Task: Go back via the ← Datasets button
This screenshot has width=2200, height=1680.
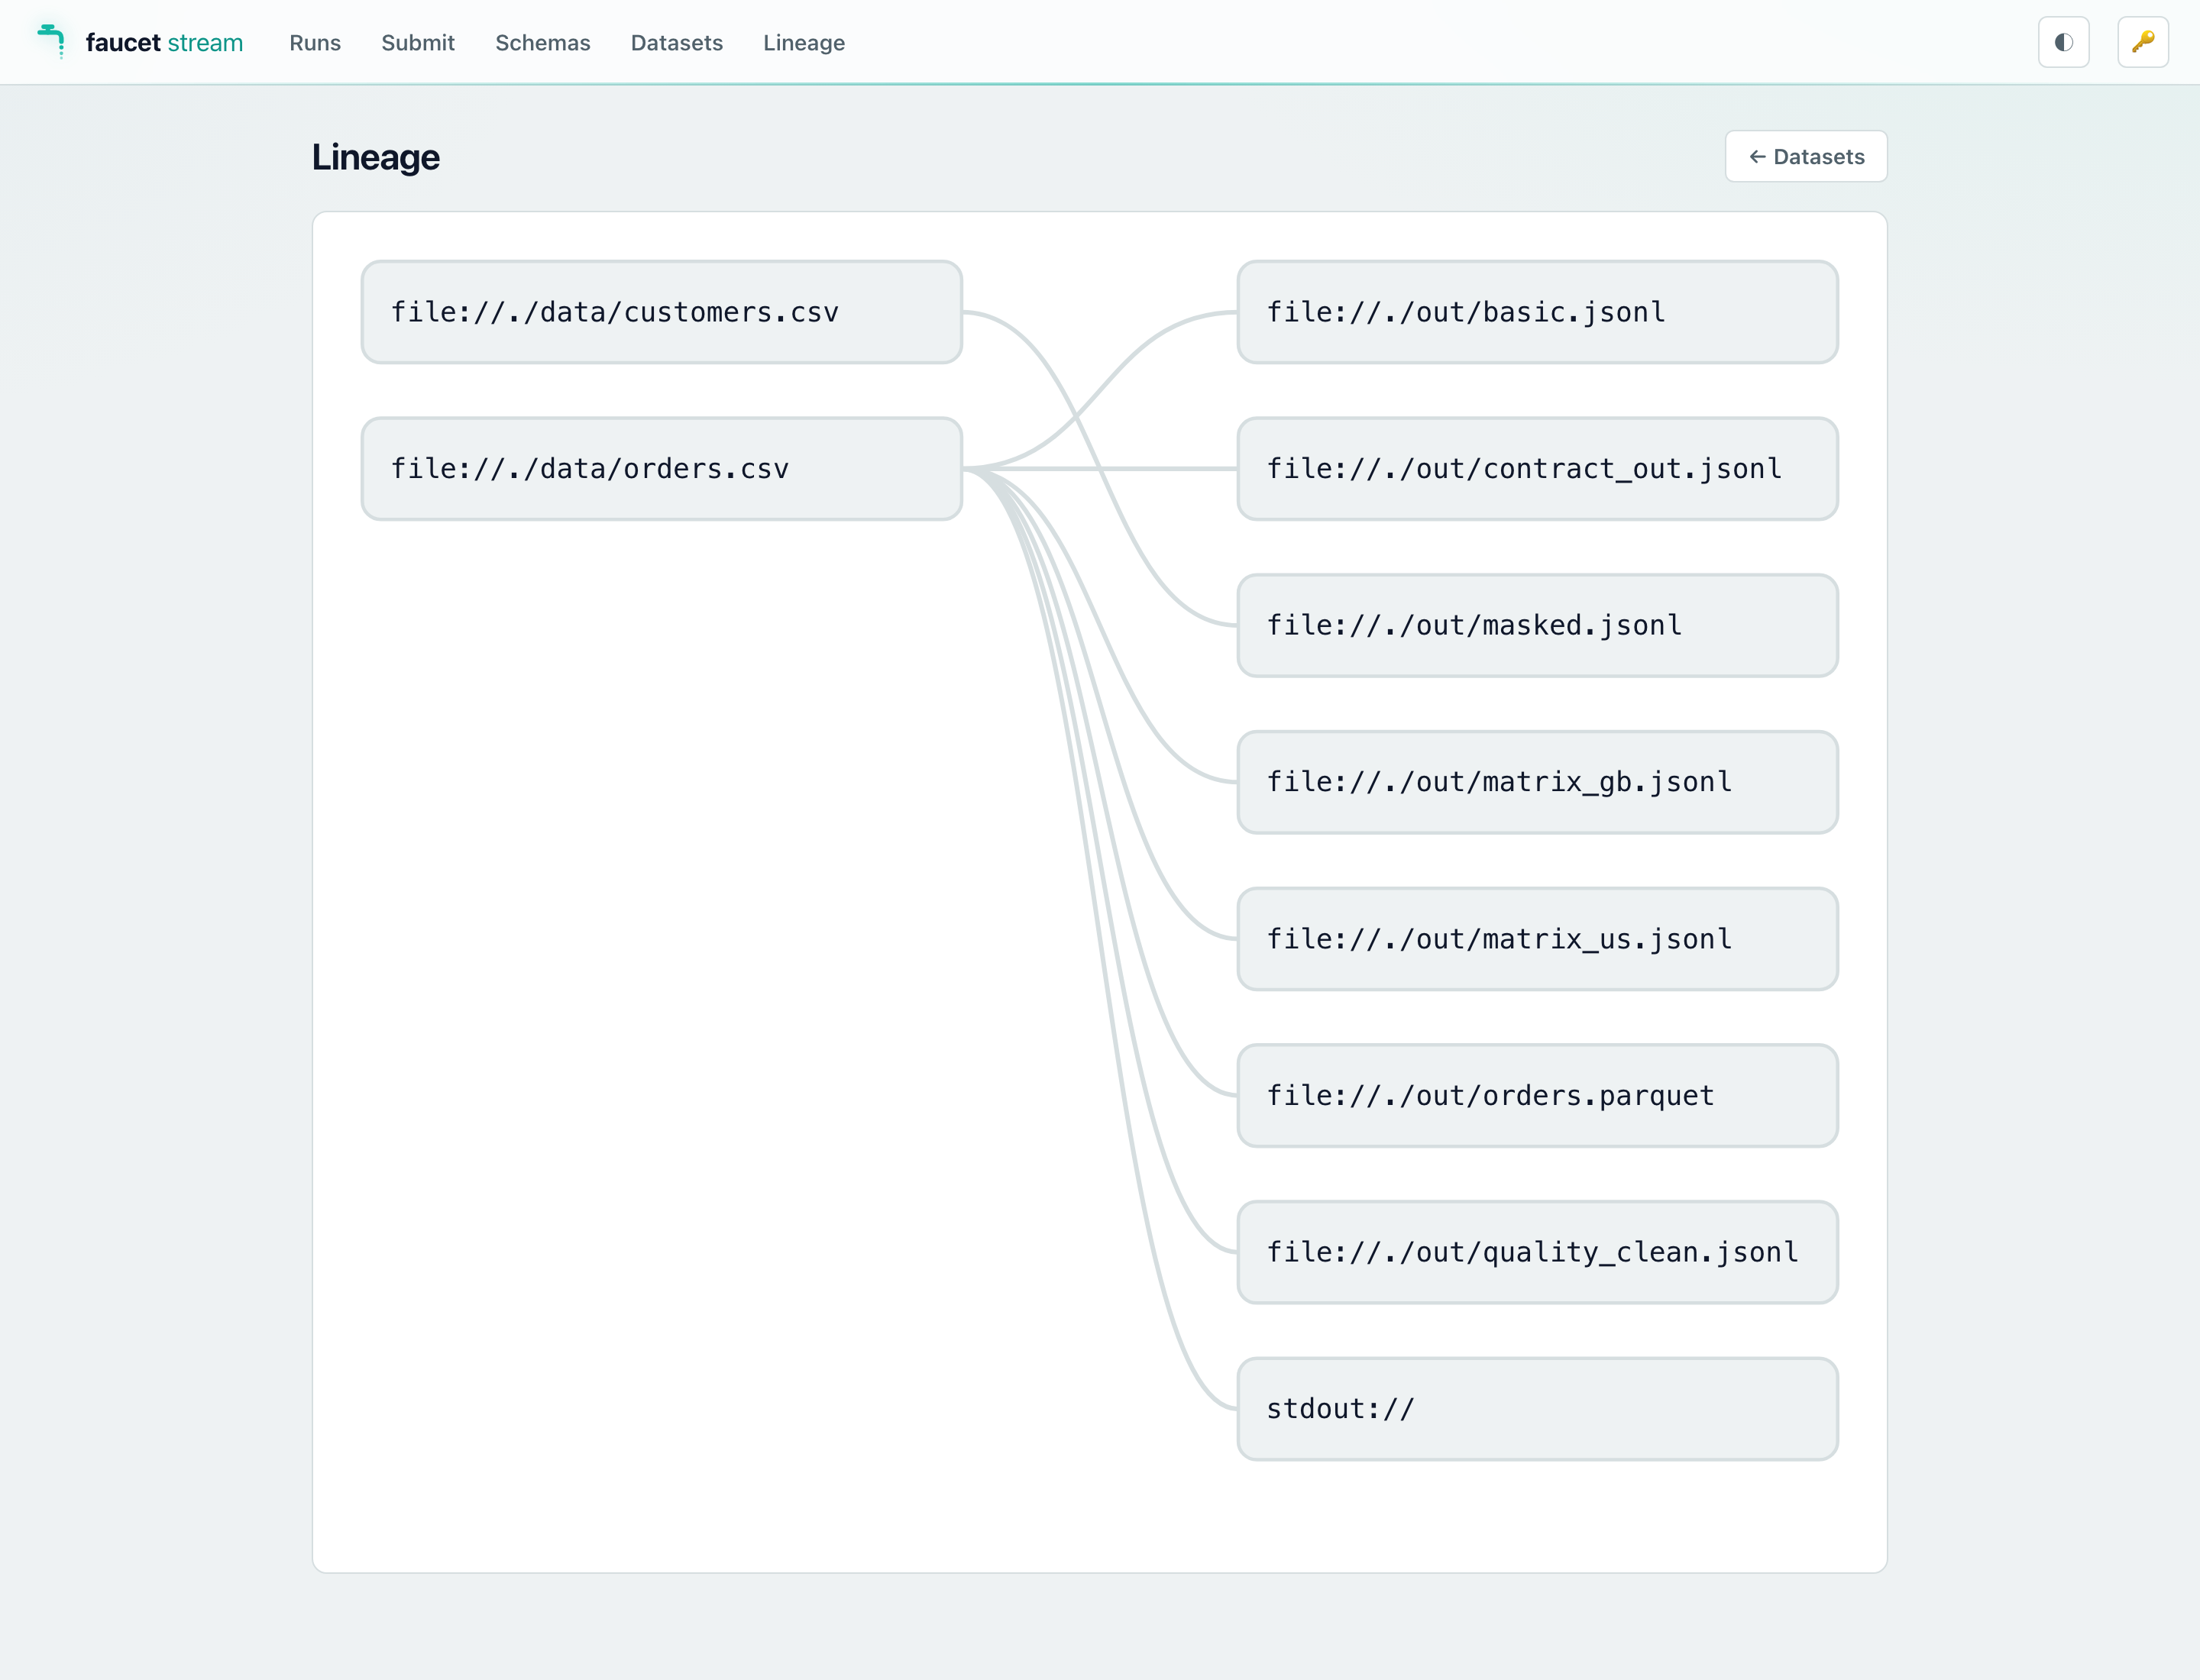Action: point(1805,156)
